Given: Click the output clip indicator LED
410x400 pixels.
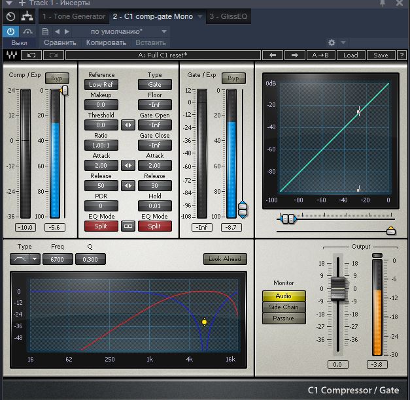Looking at the screenshot, I should click(377, 255).
